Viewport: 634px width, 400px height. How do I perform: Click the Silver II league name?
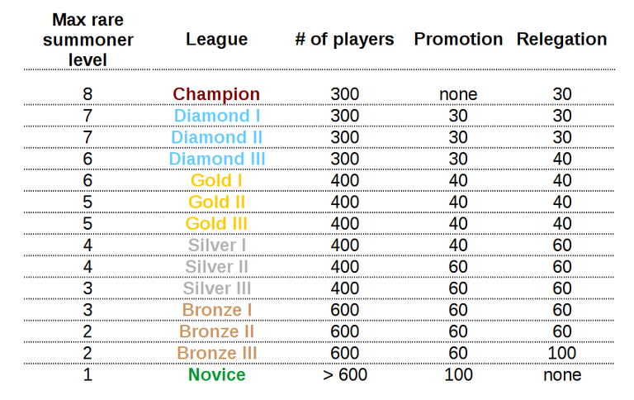(x=217, y=267)
